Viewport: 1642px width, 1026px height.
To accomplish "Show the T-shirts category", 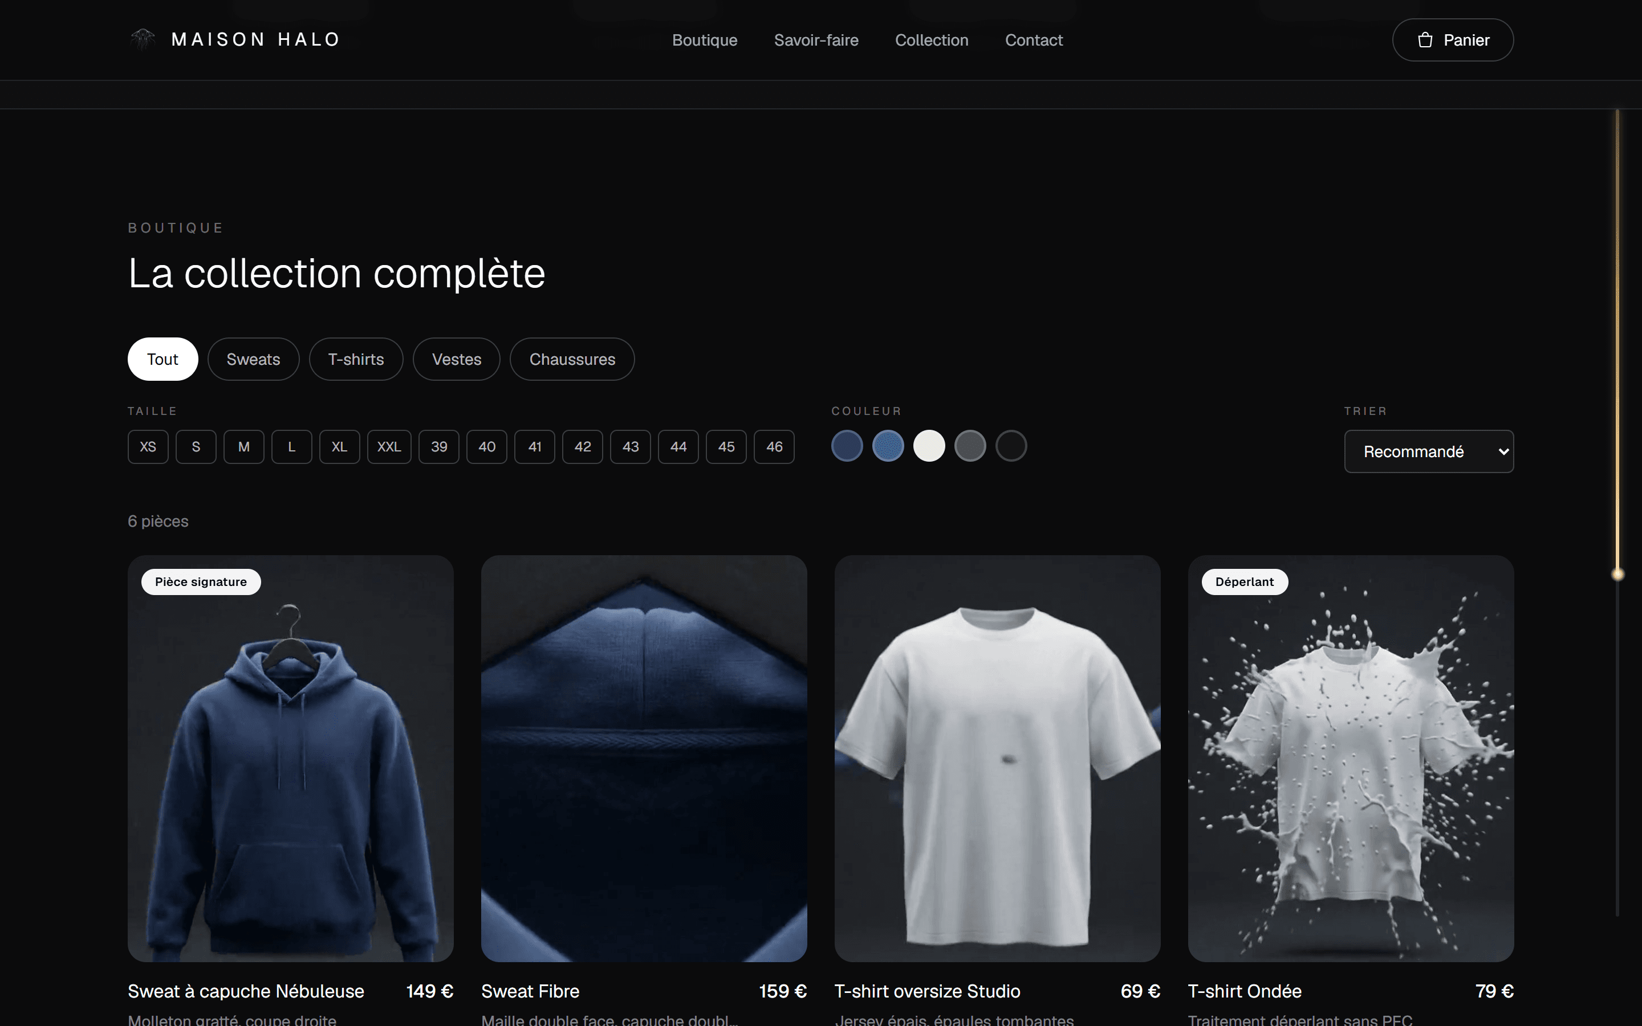I will 356,359.
